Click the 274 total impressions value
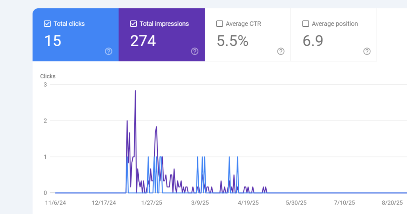 click(x=143, y=41)
